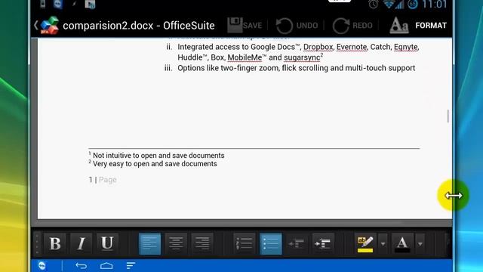The height and width of the screenshot is (272, 483).
Task: Click the word Egnyte
Action: 406,47
